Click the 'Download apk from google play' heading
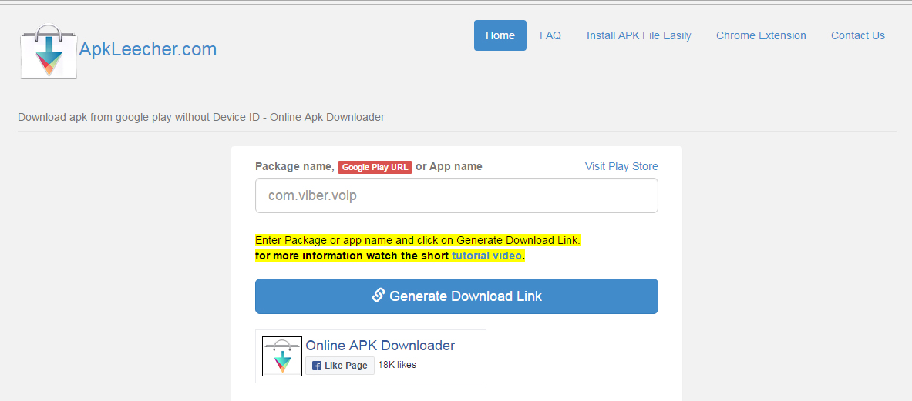Image resolution: width=912 pixels, height=401 pixels. pyautogui.click(x=201, y=117)
